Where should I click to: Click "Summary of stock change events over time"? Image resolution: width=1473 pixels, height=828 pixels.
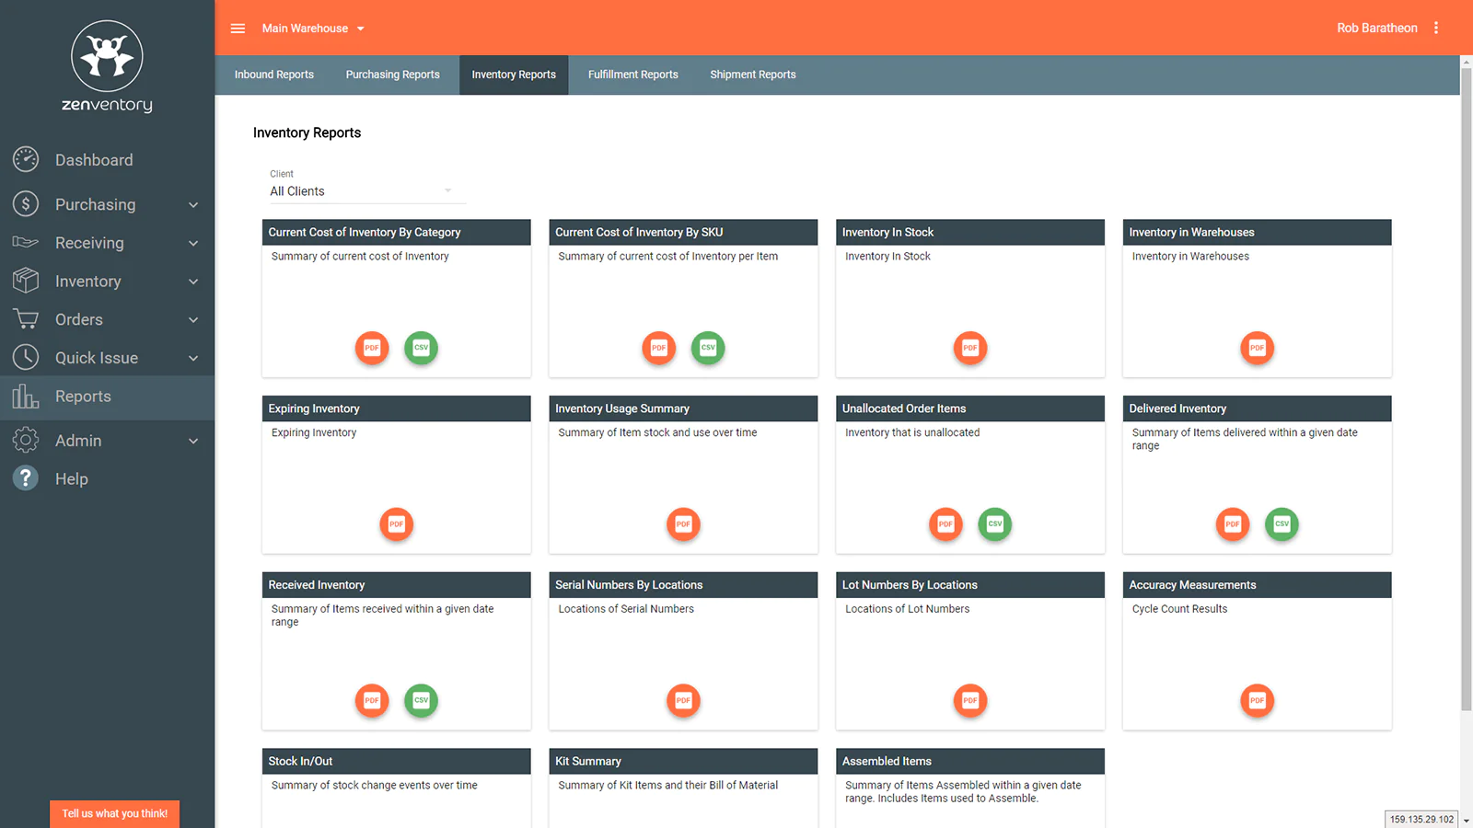click(x=375, y=786)
